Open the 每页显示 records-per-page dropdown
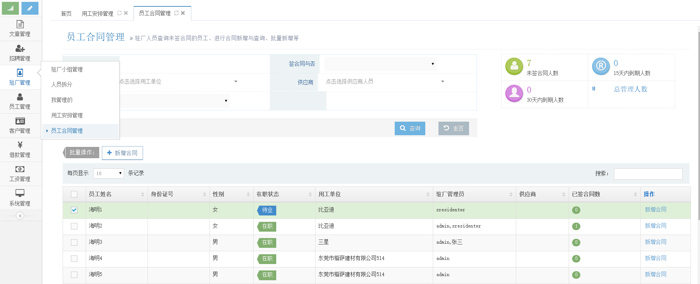 pyautogui.click(x=108, y=173)
